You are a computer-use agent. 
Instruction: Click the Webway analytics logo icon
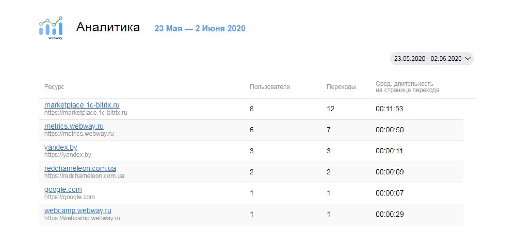(x=51, y=28)
